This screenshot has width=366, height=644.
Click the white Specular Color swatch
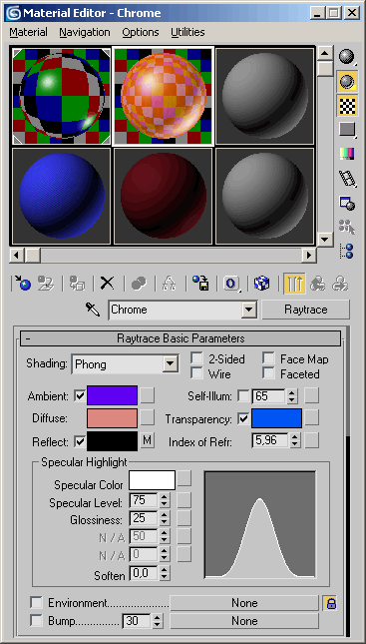(x=153, y=480)
